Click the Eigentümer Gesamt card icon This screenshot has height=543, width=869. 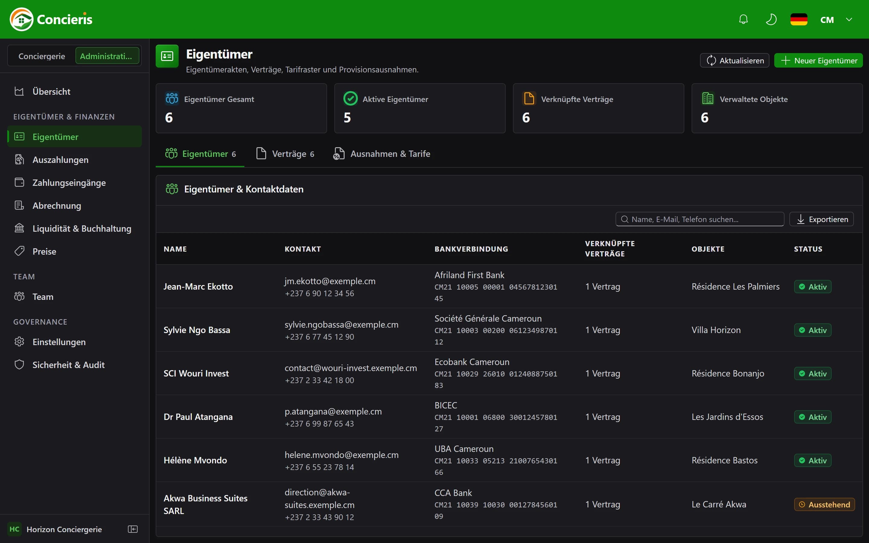pos(172,98)
